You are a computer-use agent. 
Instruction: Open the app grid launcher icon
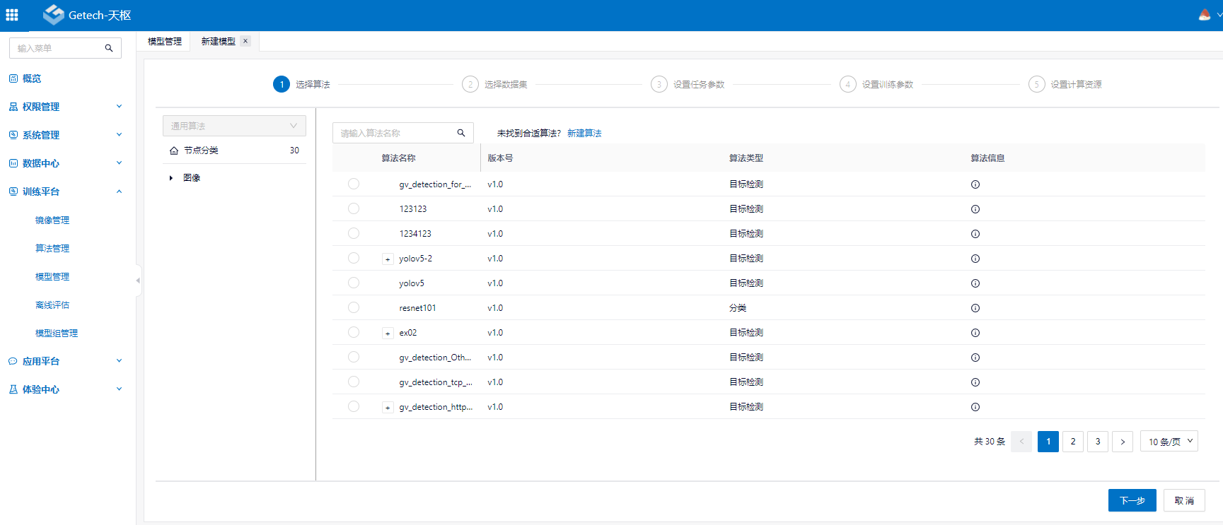point(12,15)
